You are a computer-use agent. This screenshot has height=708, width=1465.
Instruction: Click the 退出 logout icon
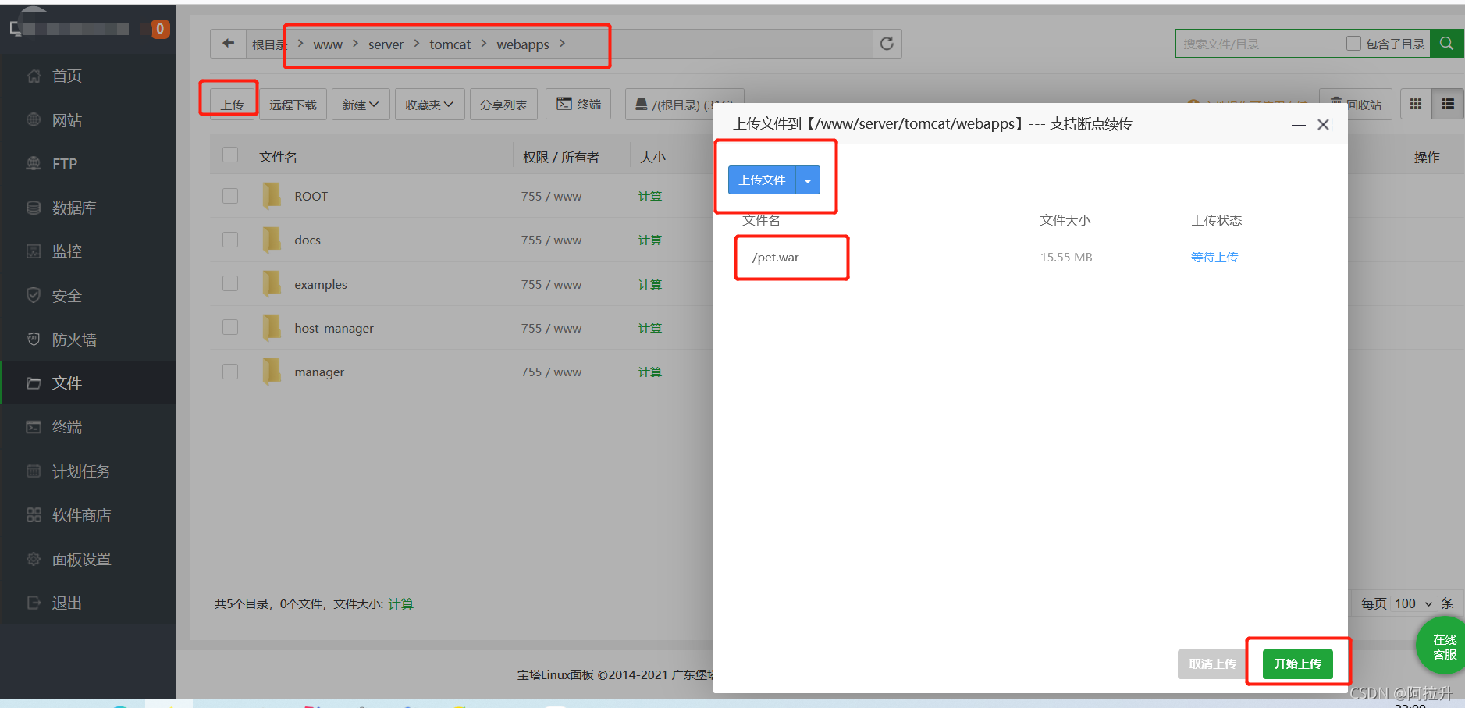pyautogui.click(x=34, y=603)
